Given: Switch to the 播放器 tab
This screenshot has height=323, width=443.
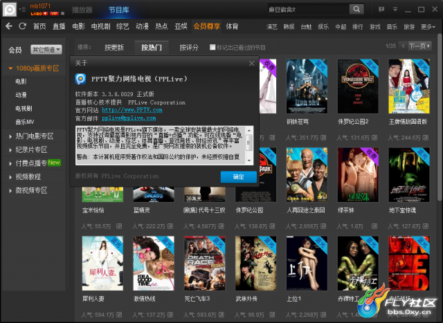Looking at the screenshot, I should coord(82,10).
